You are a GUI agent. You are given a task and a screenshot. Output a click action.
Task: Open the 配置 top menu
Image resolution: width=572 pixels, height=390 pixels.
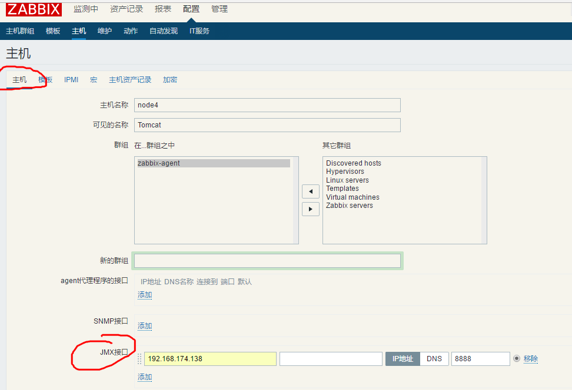191,9
